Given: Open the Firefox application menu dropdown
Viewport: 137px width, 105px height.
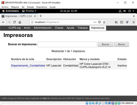Looking at the screenshot, I should 29,11.
